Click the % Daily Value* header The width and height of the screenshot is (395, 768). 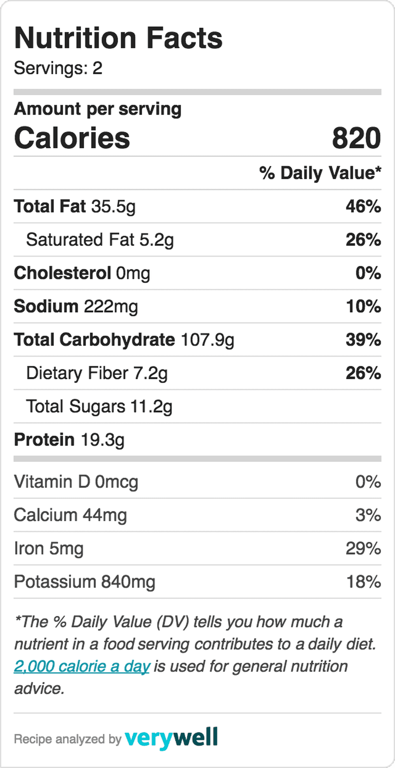320,173
